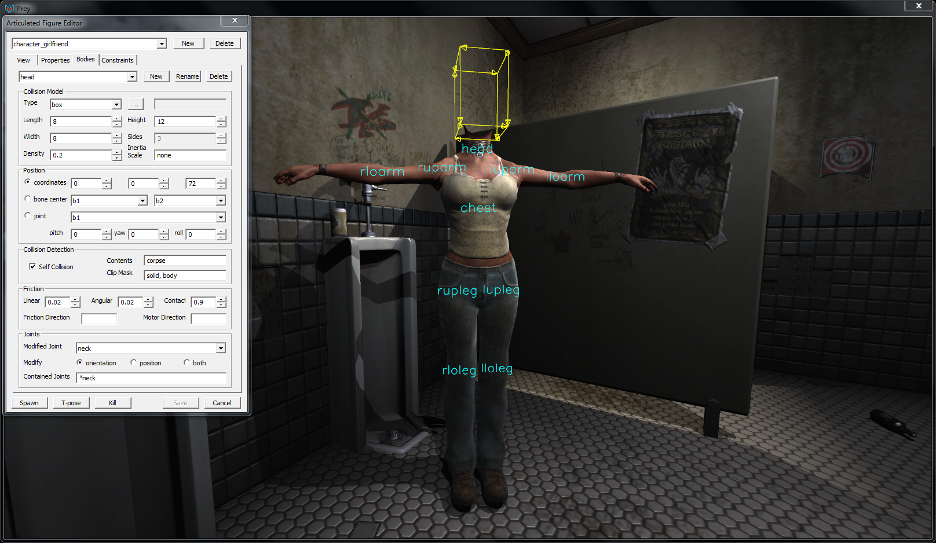Click the Angular friction stepper arrows
The height and width of the screenshot is (543, 936).
[x=148, y=302]
